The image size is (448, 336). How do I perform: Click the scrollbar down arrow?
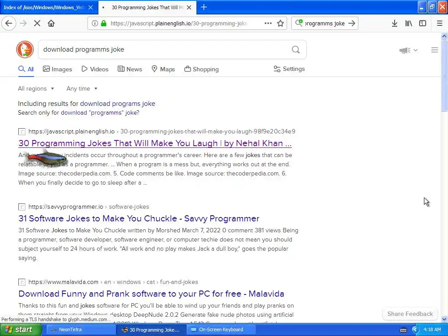click(x=444, y=319)
